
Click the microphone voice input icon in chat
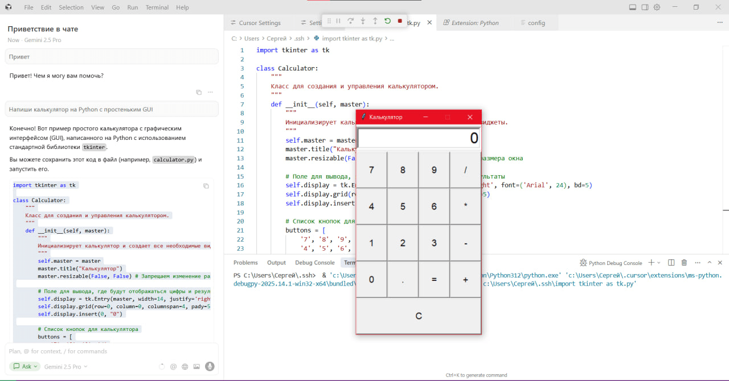(x=210, y=367)
